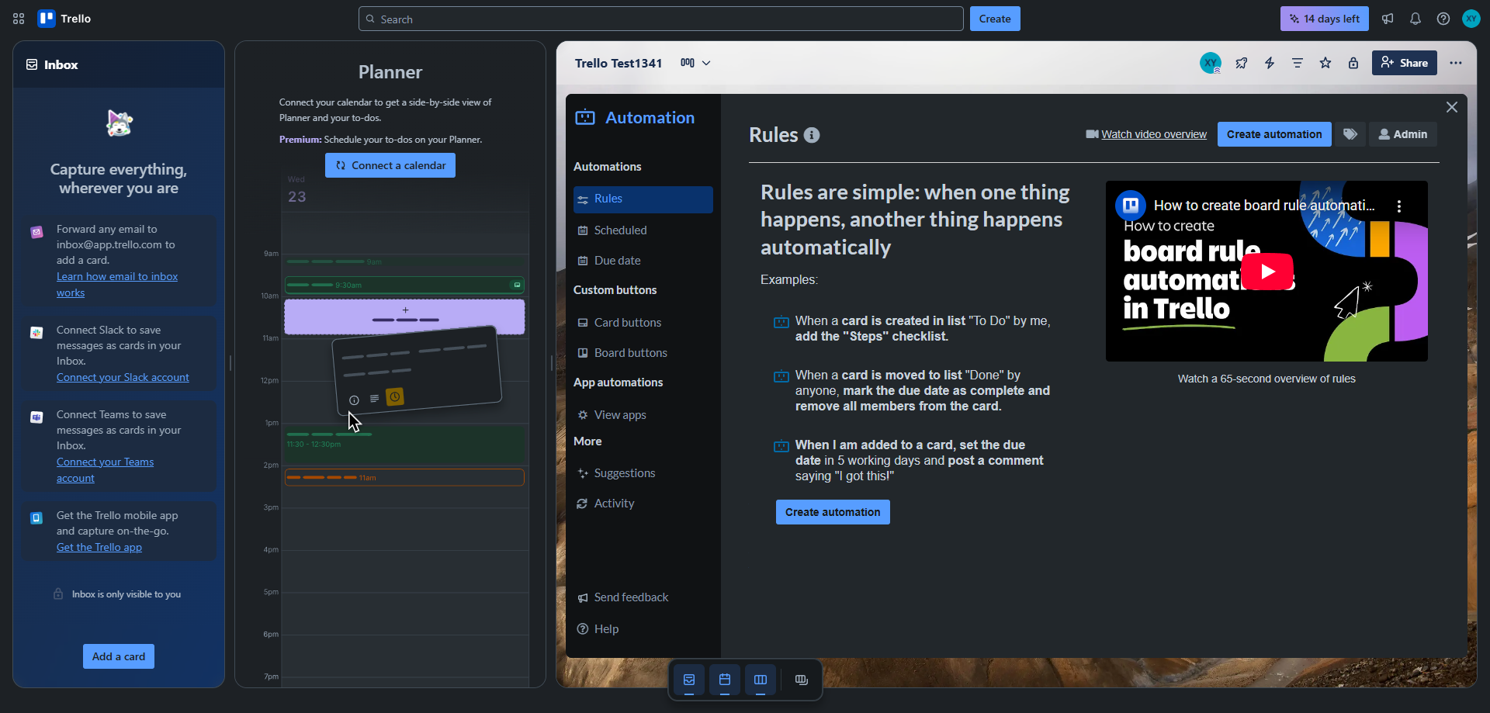The height and width of the screenshot is (713, 1490).
Task: Click the video title text on thumbnail
Action: pyautogui.click(x=1264, y=206)
